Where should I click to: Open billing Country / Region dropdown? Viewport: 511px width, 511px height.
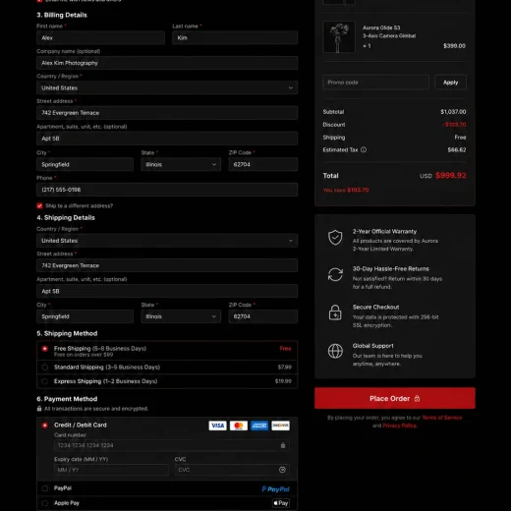point(167,87)
